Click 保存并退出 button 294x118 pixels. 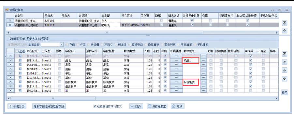tap(157, 106)
